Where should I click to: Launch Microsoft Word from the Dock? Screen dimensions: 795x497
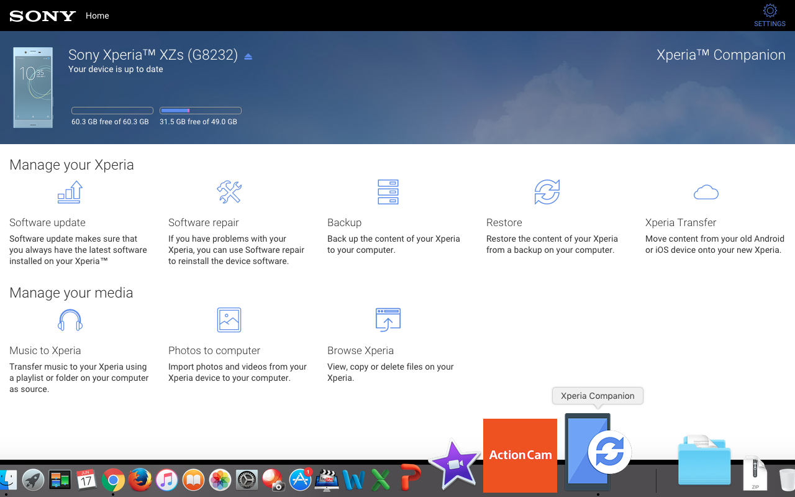coord(354,480)
